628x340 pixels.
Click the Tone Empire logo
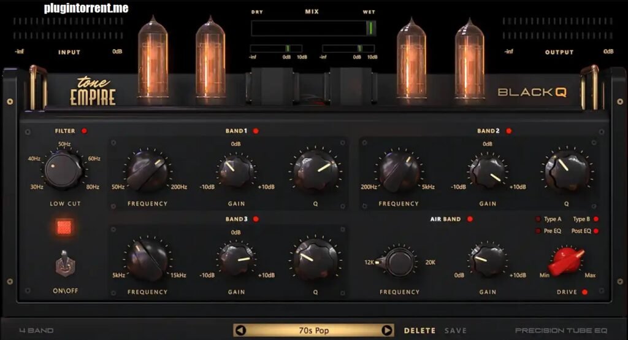[x=93, y=91]
